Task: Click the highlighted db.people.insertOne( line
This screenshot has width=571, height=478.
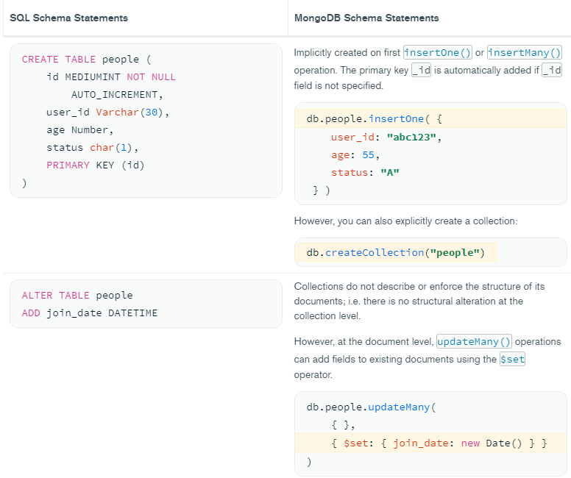Action: (x=374, y=118)
